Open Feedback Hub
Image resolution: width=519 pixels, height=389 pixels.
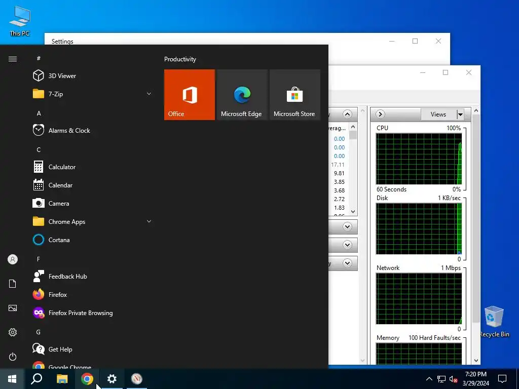click(x=93, y=276)
